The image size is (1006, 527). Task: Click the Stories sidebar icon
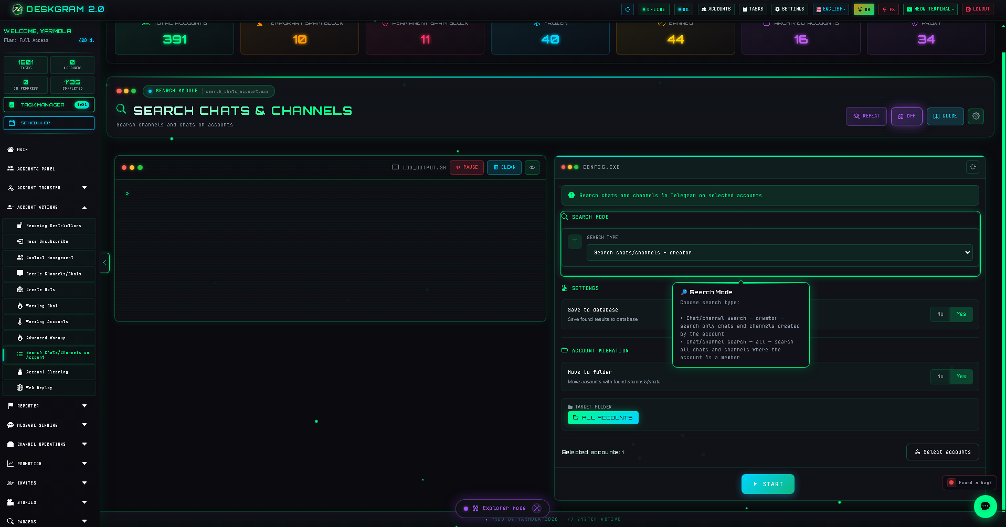(10, 502)
